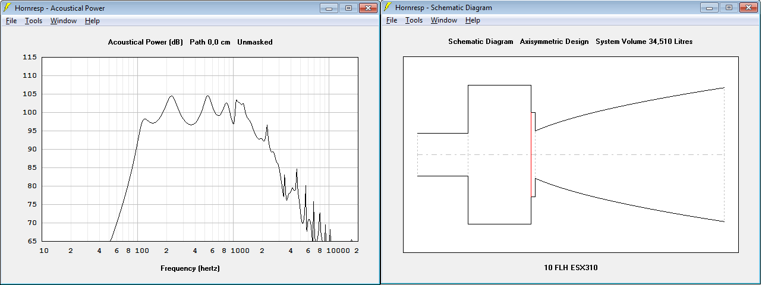Screen dimensions: 762x285
Task: Click Hornresp lightning icon in Schematic Diagram title bar
Action: pos(388,7)
